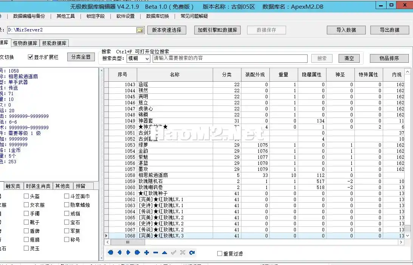The height and width of the screenshot is (265, 413).
Task: Check the 宝石 category box
Action: click(x=67, y=222)
